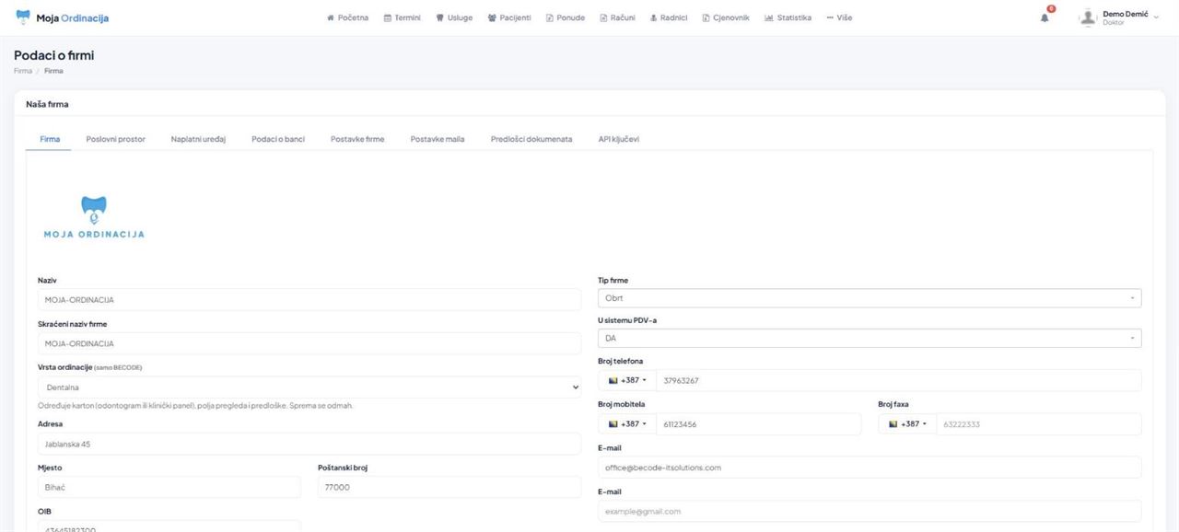Go to Početna home page
Screen dimensions: 1179x532
tap(348, 17)
